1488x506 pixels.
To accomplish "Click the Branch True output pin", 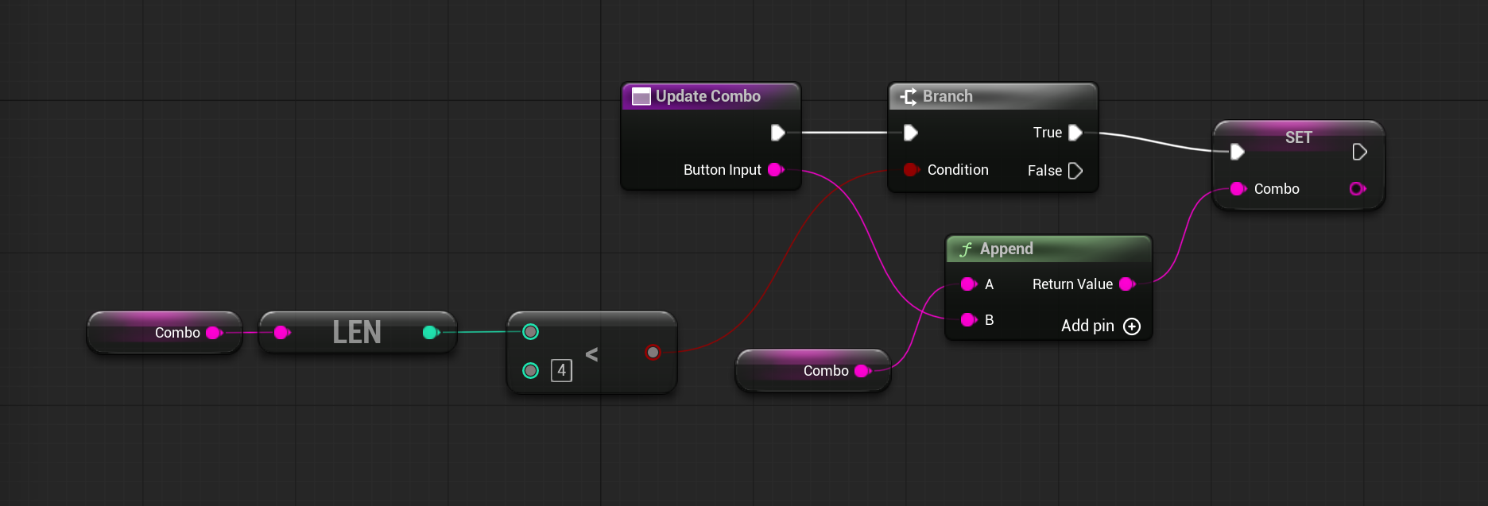I will click(1075, 133).
